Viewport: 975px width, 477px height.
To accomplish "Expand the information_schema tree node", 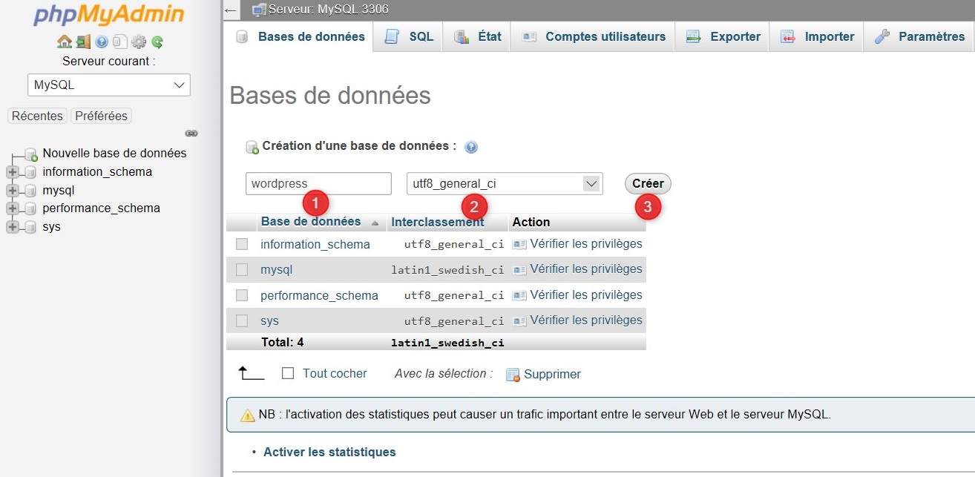I will coord(12,172).
